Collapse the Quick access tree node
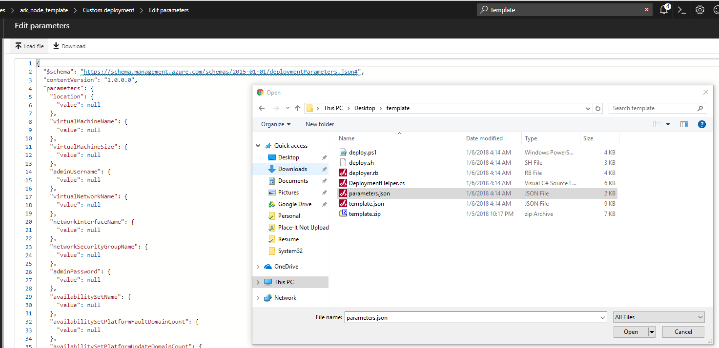The image size is (719, 348). coord(258,146)
